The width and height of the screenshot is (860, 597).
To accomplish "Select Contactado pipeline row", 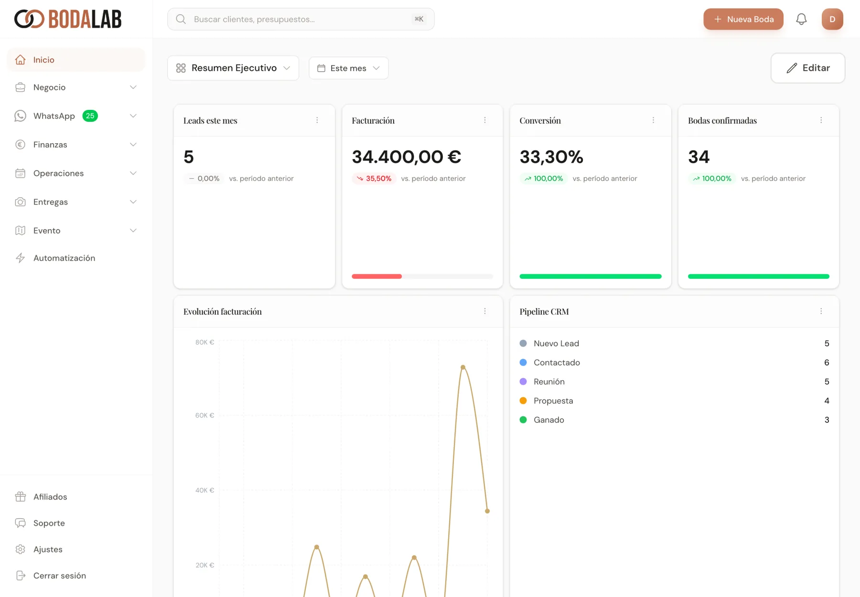I will pyautogui.click(x=674, y=362).
